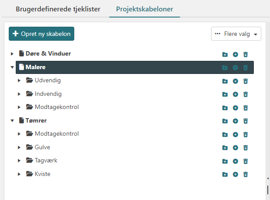The image size is (270, 200).
Task: Delete the Døre & Vinduer template
Action: point(246,54)
